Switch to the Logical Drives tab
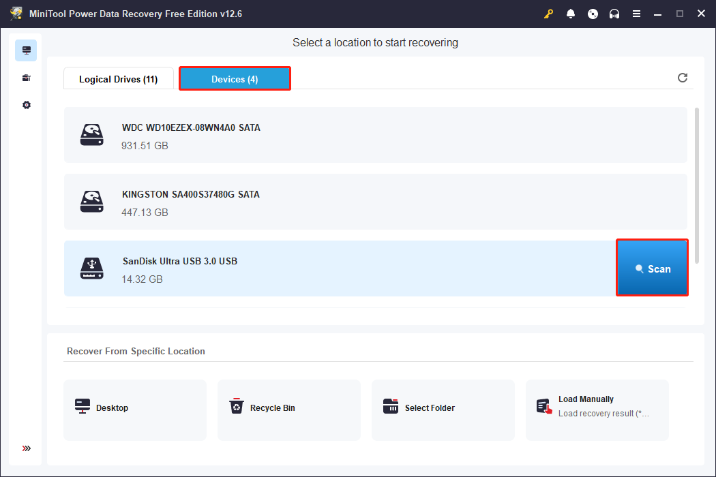The image size is (716, 477). coord(118,78)
